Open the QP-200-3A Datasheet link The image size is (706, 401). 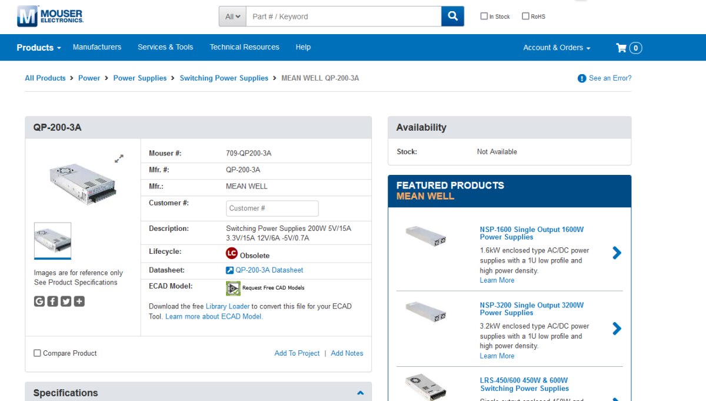coord(269,270)
